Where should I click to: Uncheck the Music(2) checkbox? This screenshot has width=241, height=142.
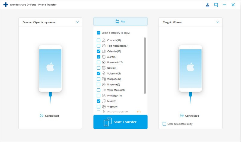click(99, 101)
